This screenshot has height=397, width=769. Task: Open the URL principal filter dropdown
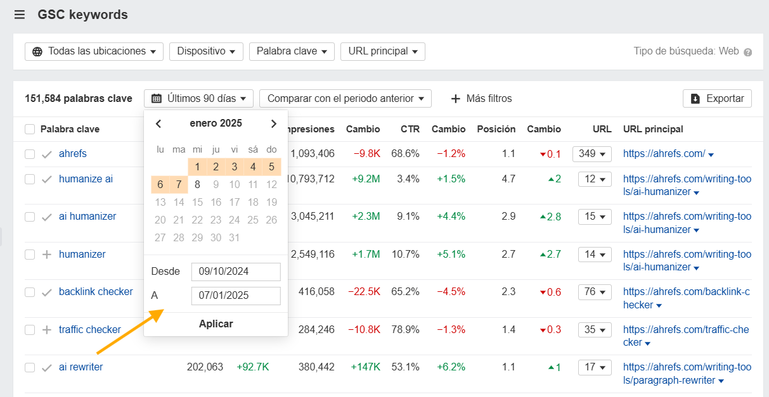click(x=383, y=51)
